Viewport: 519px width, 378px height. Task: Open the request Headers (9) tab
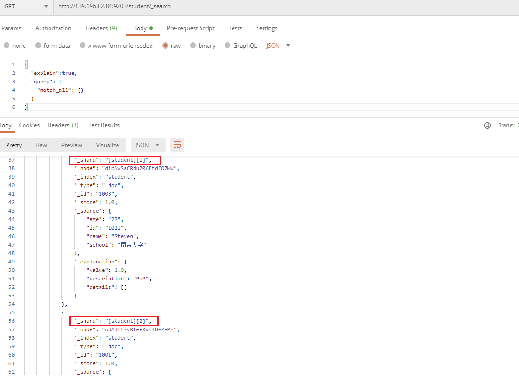[101, 28]
